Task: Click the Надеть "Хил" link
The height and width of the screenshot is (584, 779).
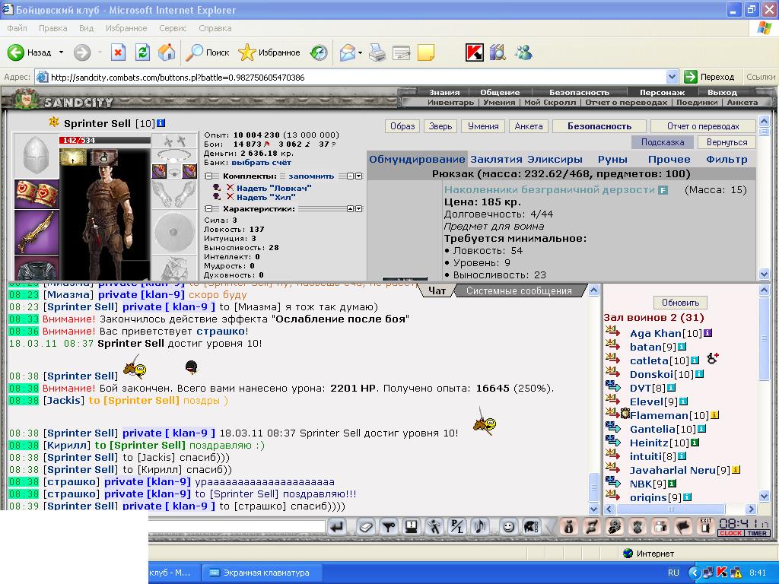Action: coord(265,197)
